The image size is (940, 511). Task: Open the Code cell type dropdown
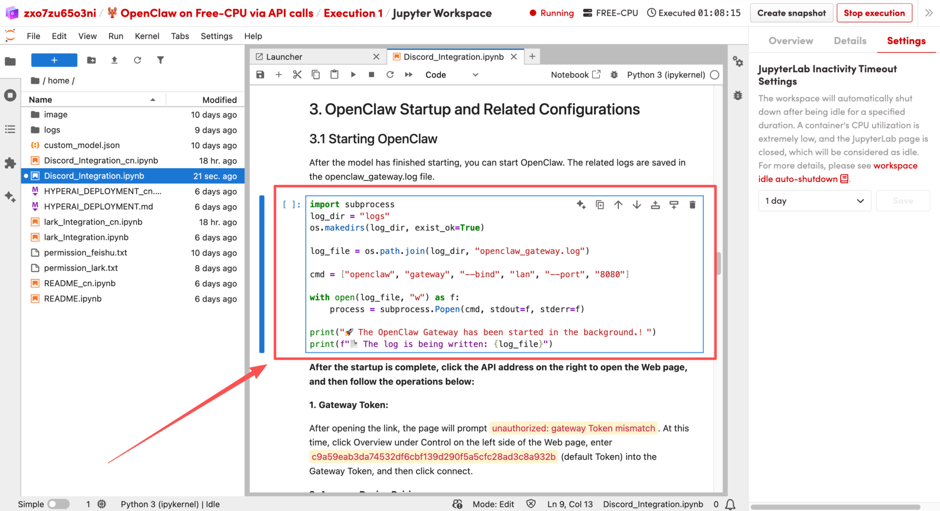pyautogui.click(x=451, y=75)
